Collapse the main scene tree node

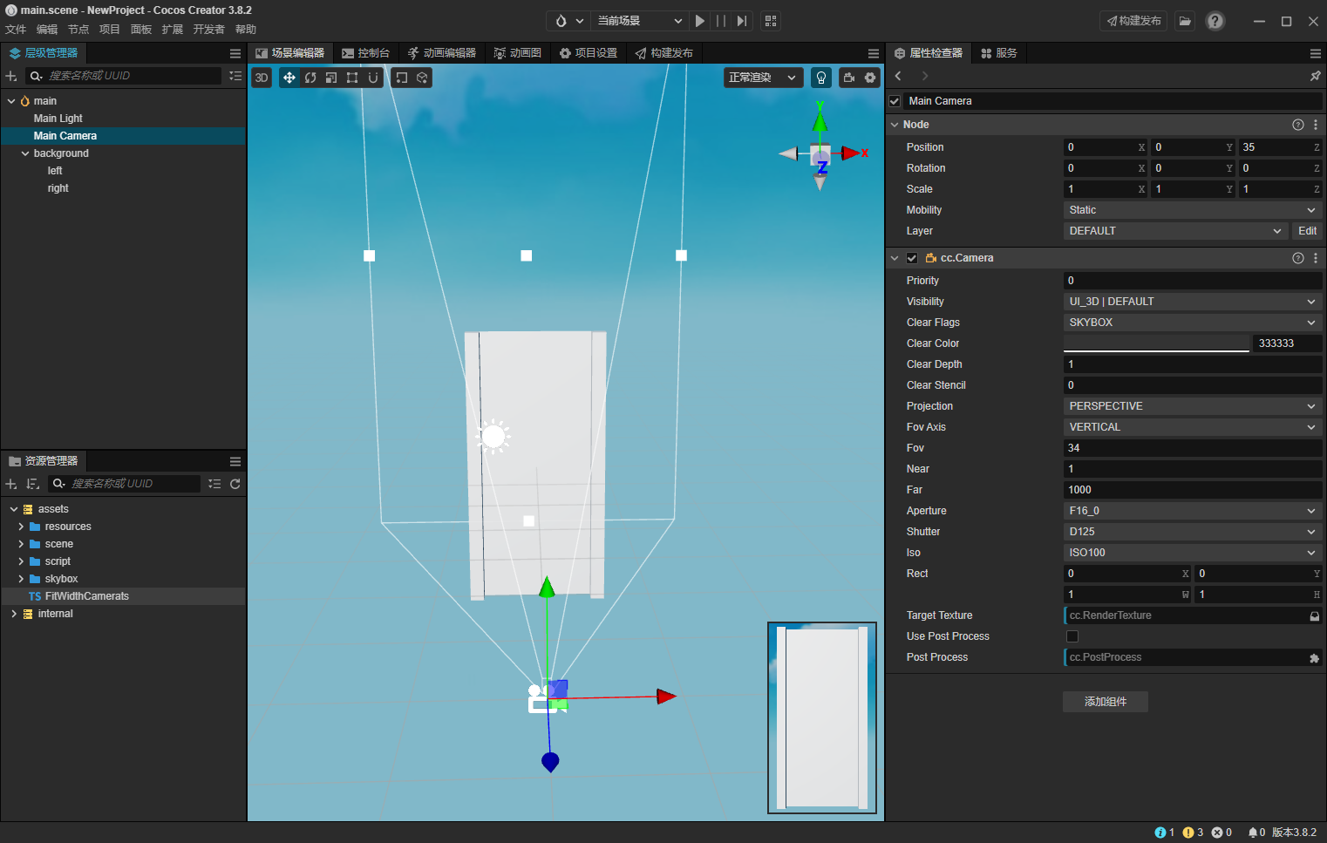pyautogui.click(x=11, y=101)
